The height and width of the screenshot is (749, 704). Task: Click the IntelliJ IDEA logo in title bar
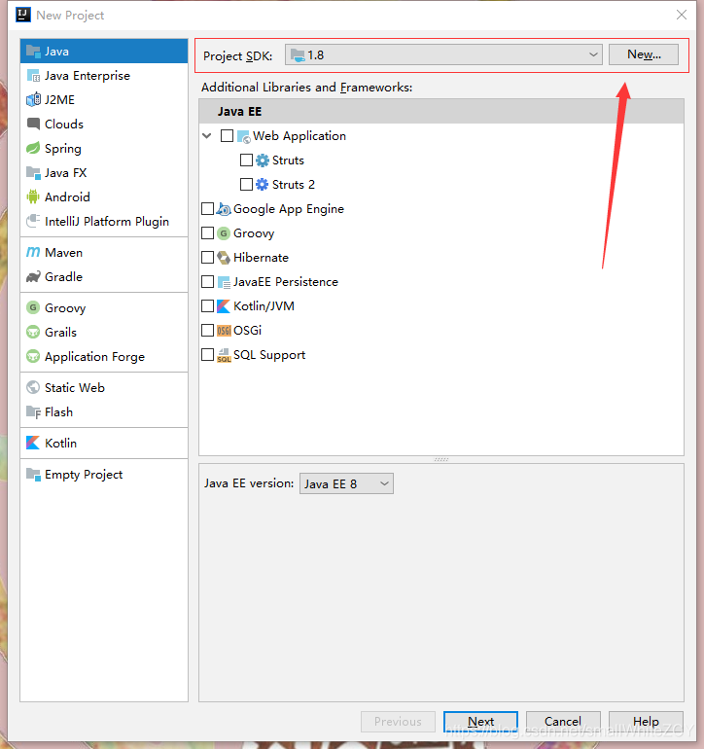point(23,15)
